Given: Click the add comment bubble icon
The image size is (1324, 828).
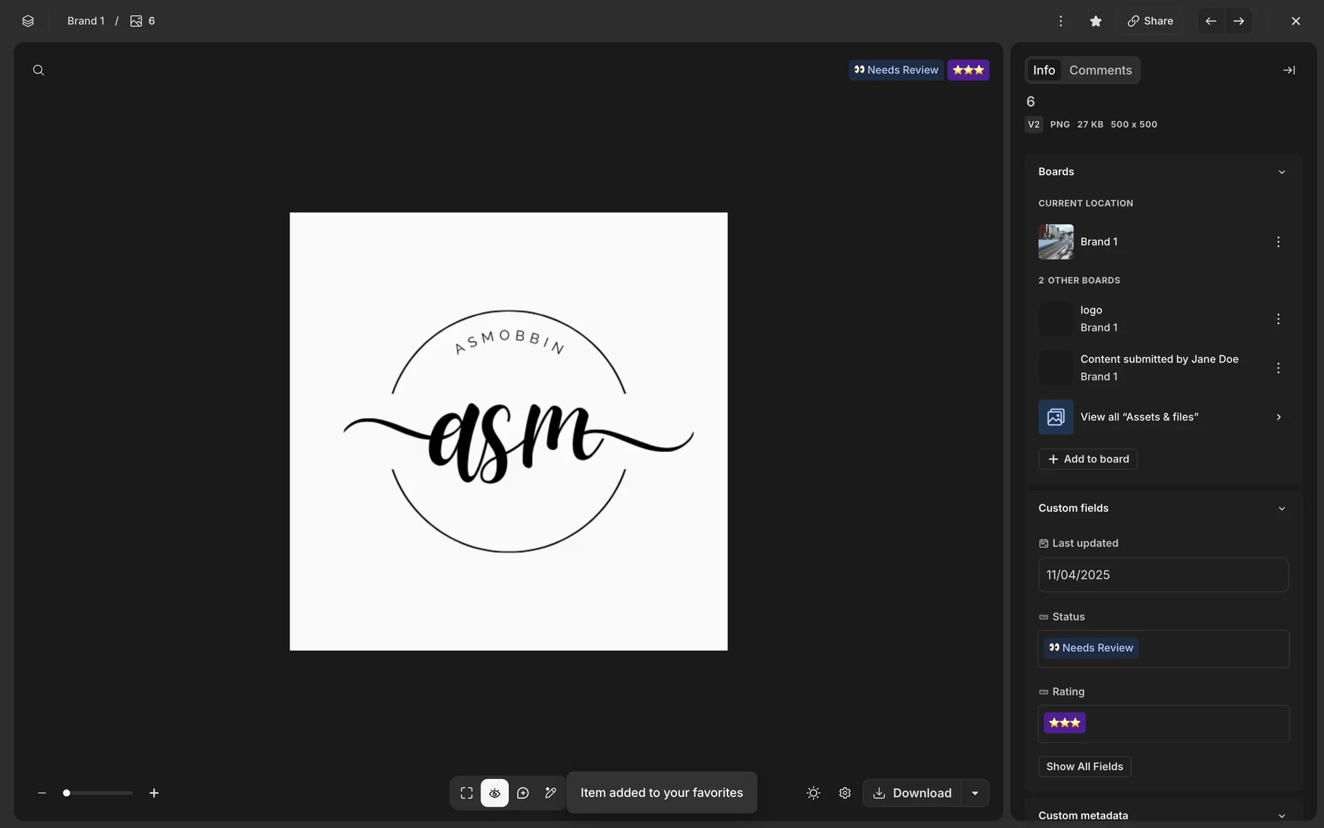Looking at the screenshot, I should pyautogui.click(x=523, y=793).
